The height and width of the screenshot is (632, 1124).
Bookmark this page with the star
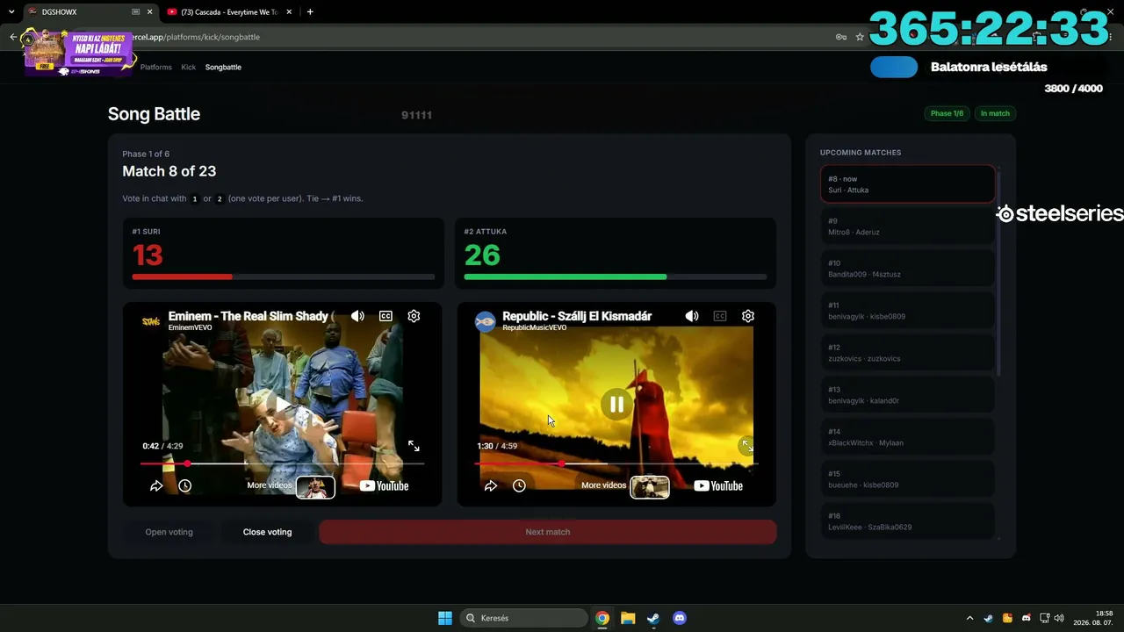tap(860, 37)
